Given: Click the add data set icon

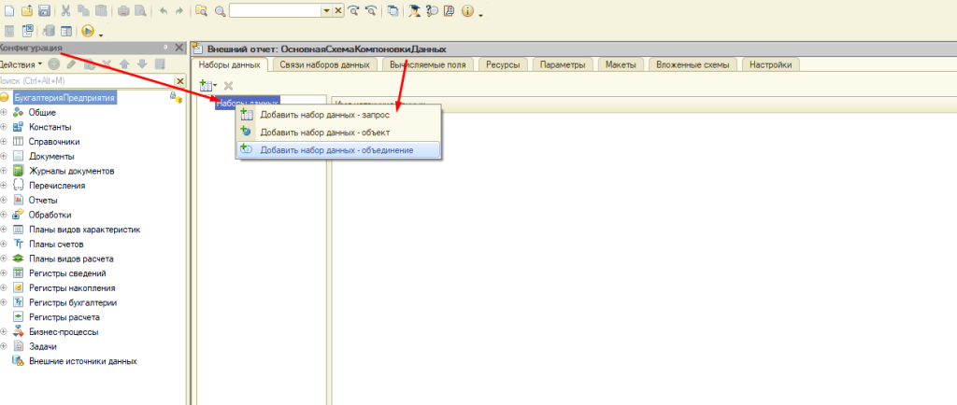Looking at the screenshot, I should (207, 85).
